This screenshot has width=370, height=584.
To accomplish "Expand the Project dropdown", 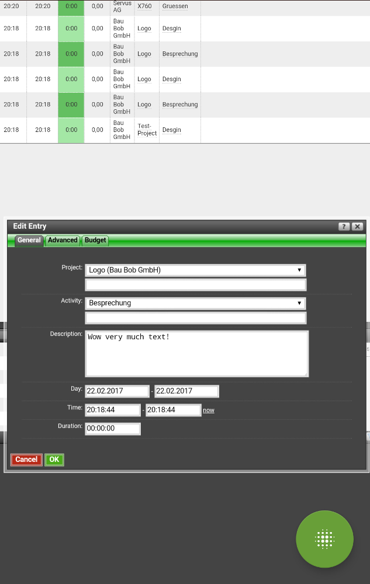I will (x=195, y=270).
